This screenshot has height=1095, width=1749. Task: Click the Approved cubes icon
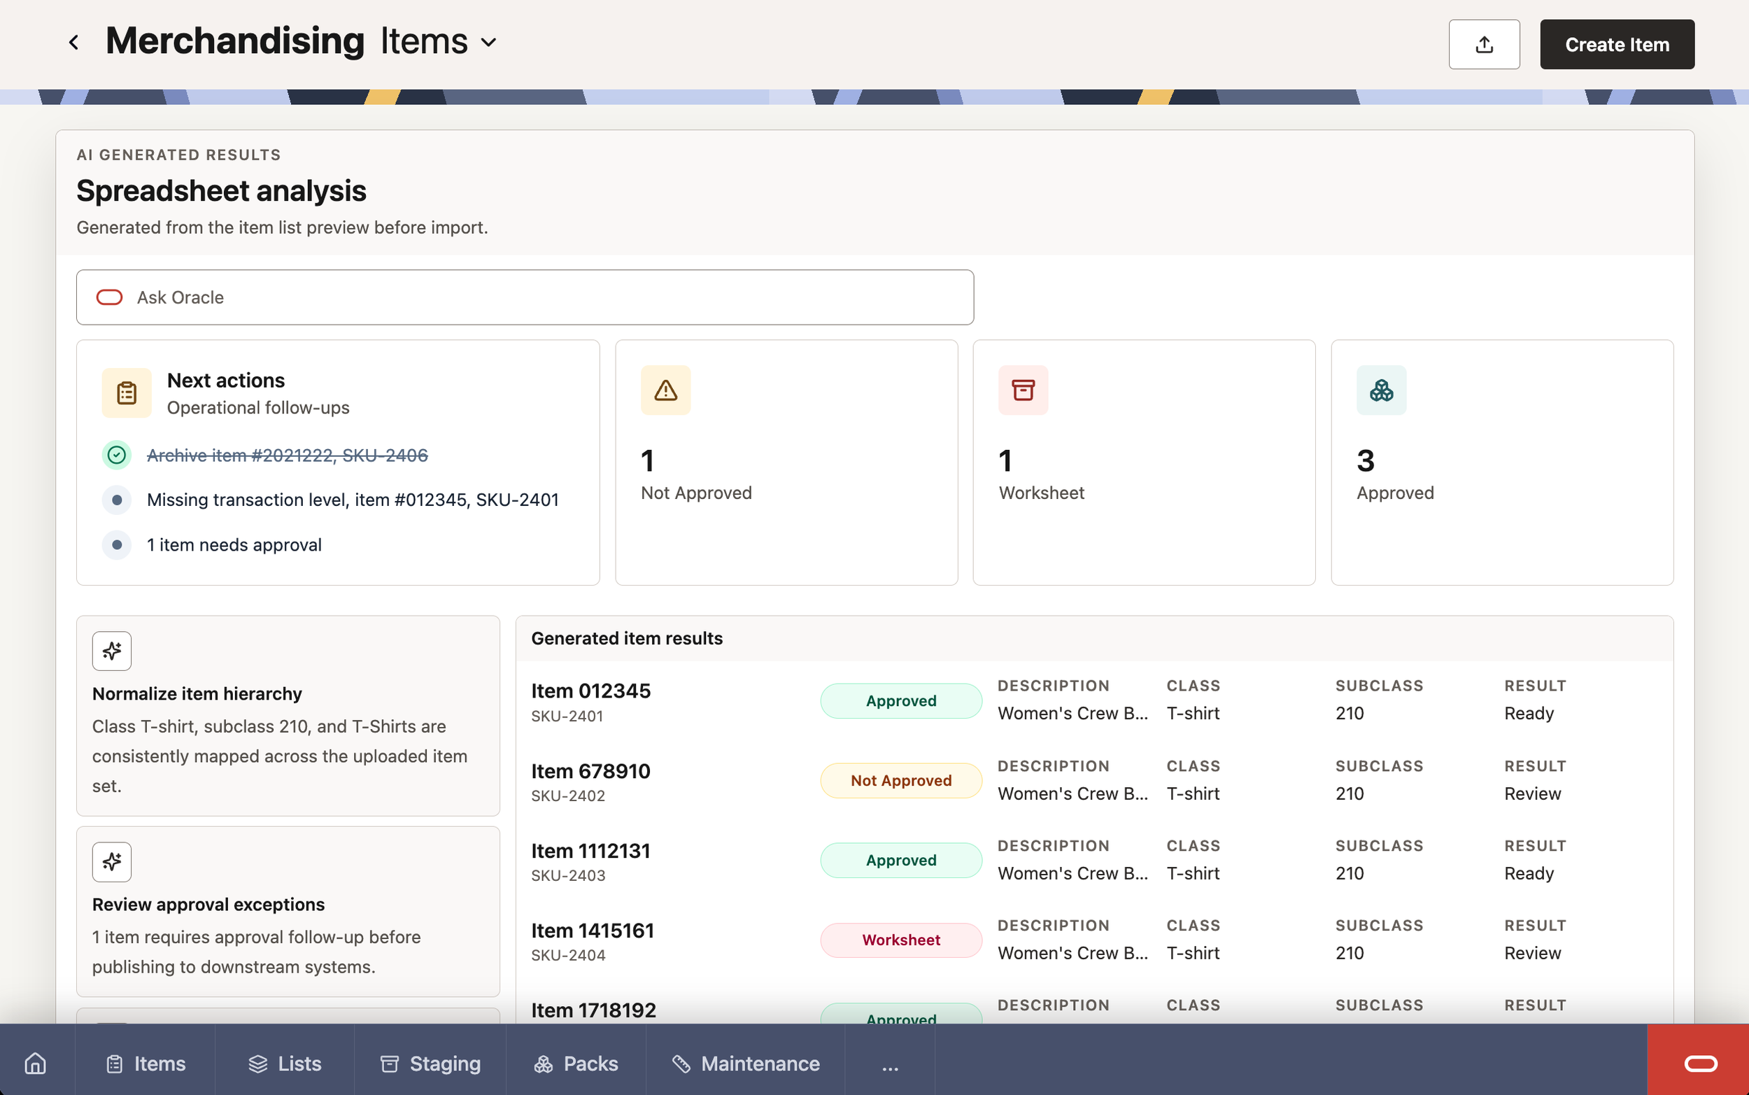pyautogui.click(x=1380, y=390)
